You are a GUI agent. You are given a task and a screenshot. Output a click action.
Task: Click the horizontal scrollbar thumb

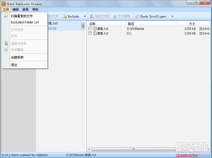click(134, 149)
